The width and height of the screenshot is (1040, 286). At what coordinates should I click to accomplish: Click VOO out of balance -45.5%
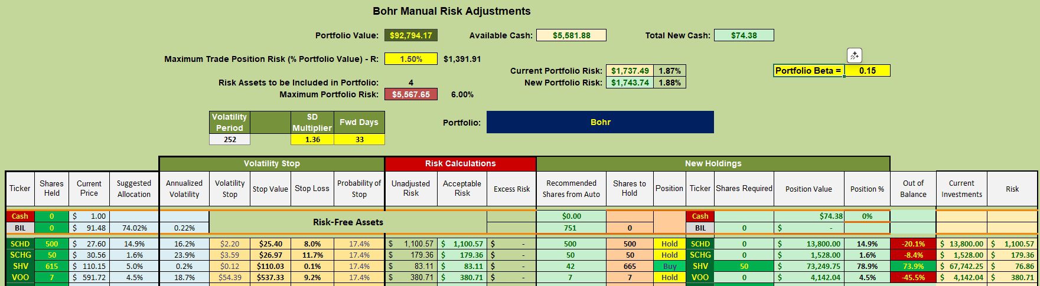click(913, 277)
